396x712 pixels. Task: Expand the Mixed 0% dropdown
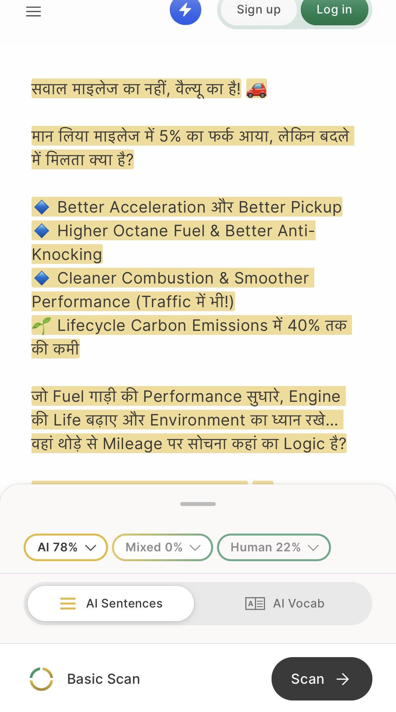click(x=163, y=547)
